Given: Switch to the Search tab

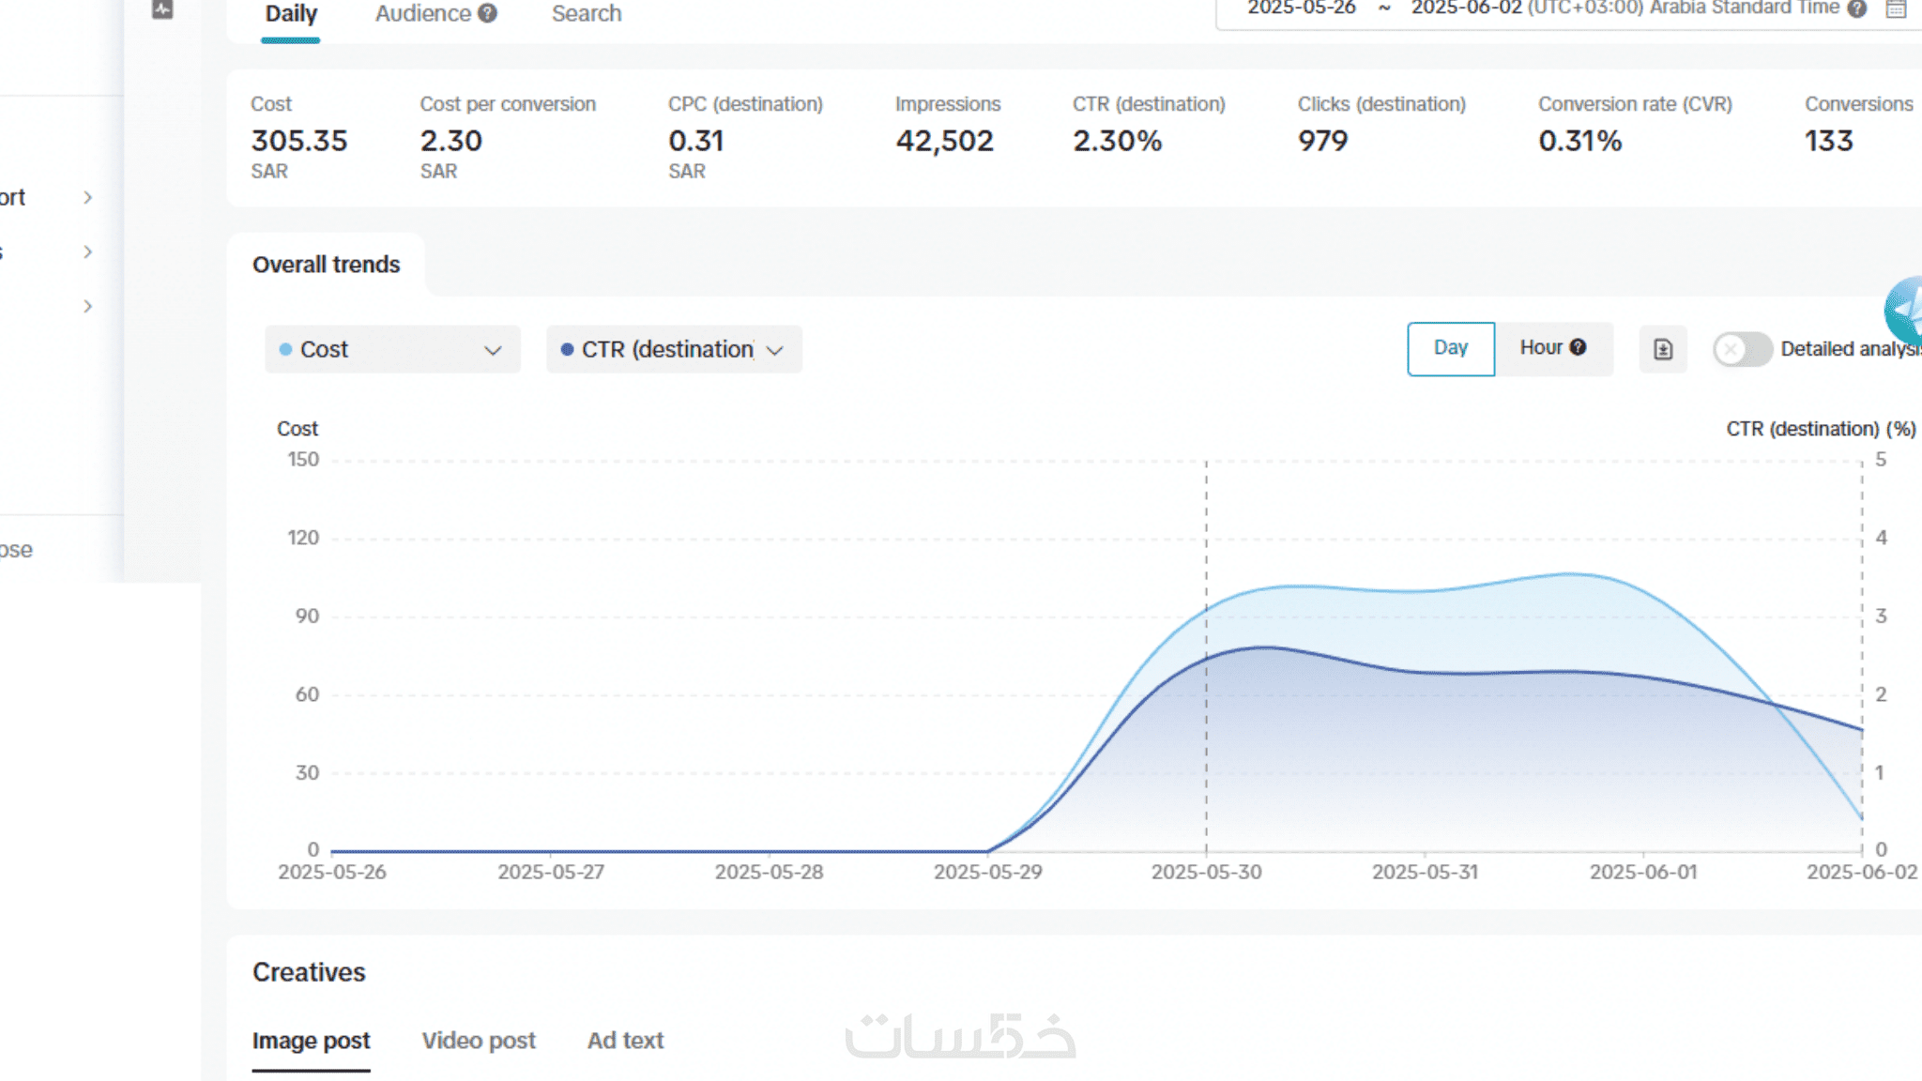Looking at the screenshot, I should tap(586, 14).
